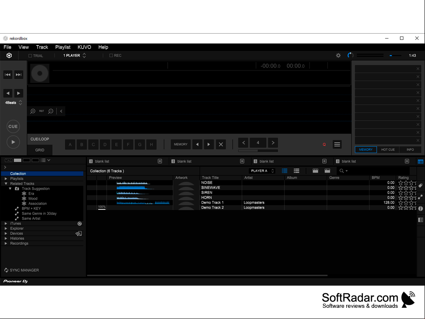Decrease loop beat size arrow
Screen dimensions: 425x319
pyautogui.click(x=243, y=143)
